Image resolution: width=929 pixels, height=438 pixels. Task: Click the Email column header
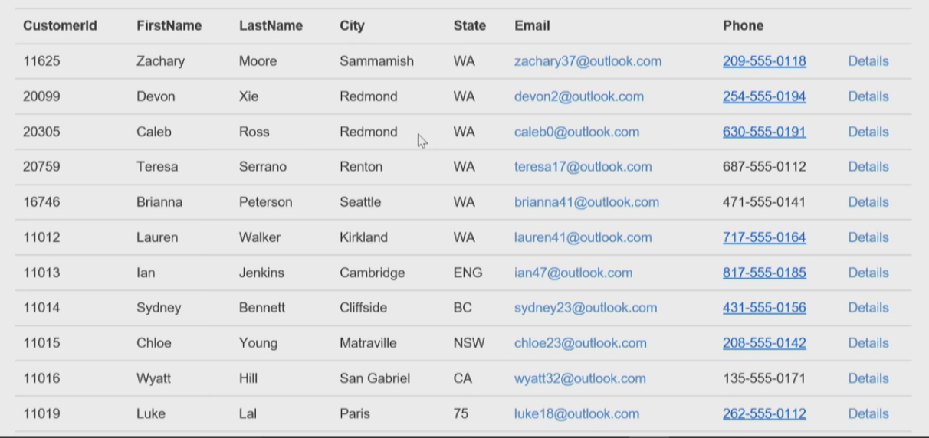pyautogui.click(x=532, y=25)
